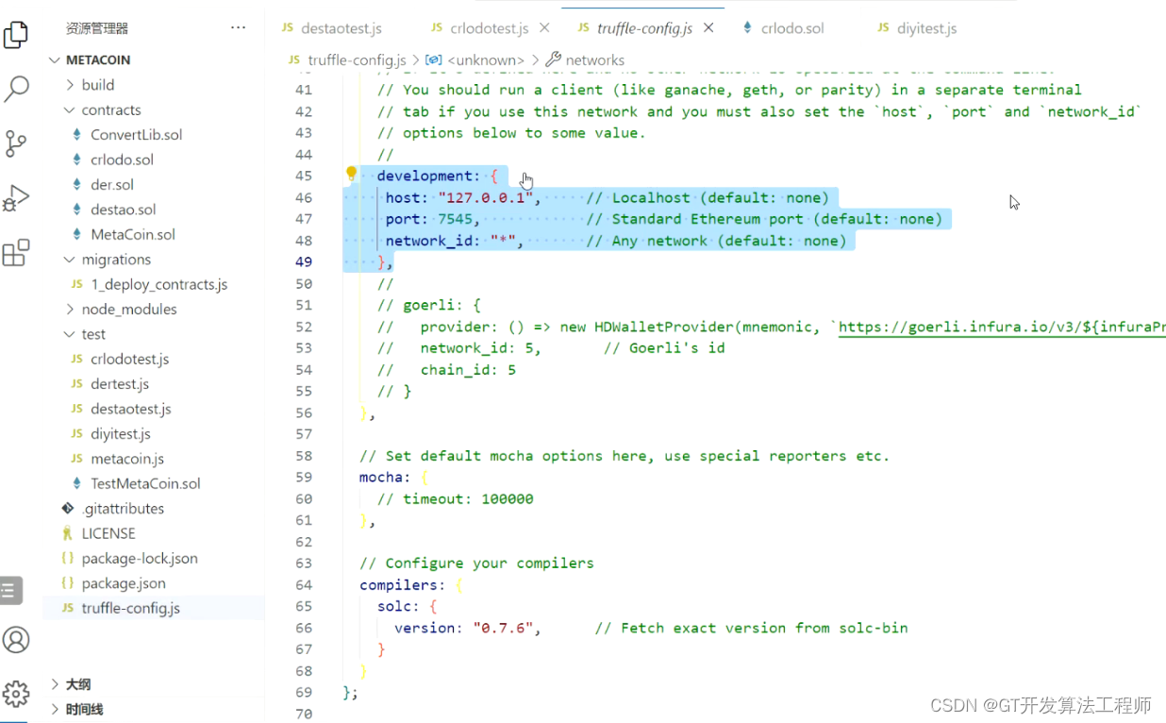Screen dimensions: 1166x723
Task: Close the truffle-config.js tab
Action: pos(708,28)
